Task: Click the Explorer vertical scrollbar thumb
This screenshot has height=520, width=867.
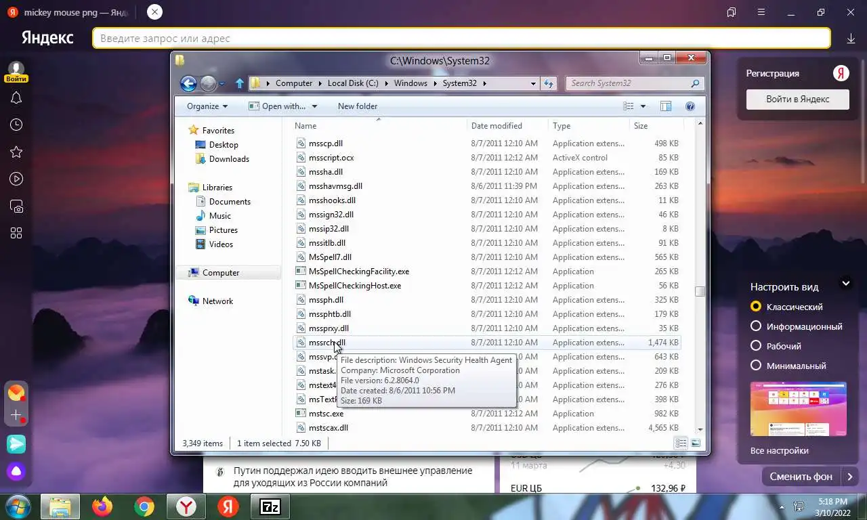Action: (700, 291)
